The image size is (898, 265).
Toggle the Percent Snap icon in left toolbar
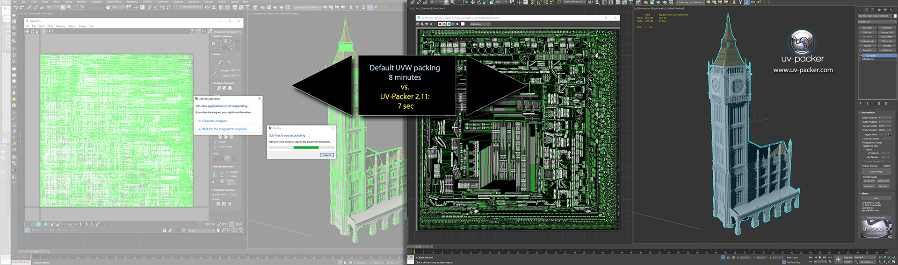[162, 7]
